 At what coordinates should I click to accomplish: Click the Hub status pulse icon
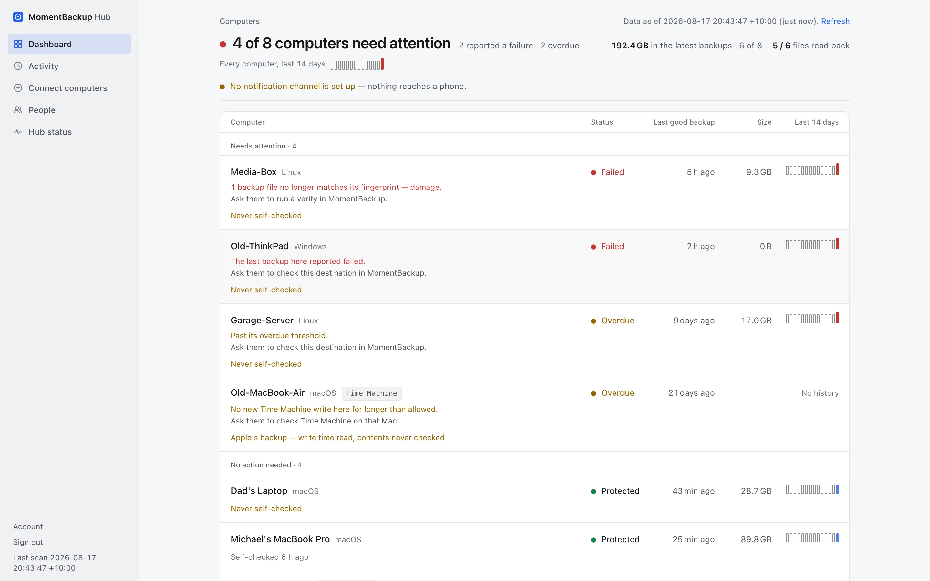coord(18,132)
